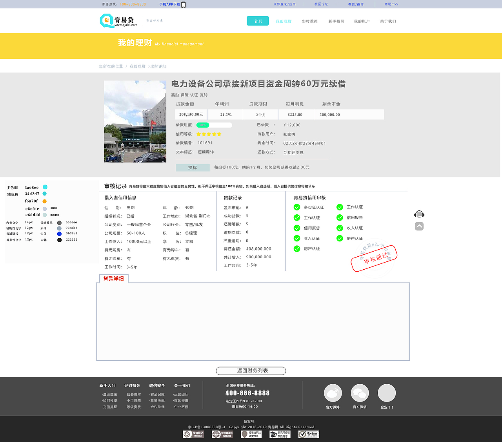Click the 经营性网站备案信息 badge
Image resolution: width=502 pixels, height=442 pixels.
pyautogui.click(x=251, y=434)
